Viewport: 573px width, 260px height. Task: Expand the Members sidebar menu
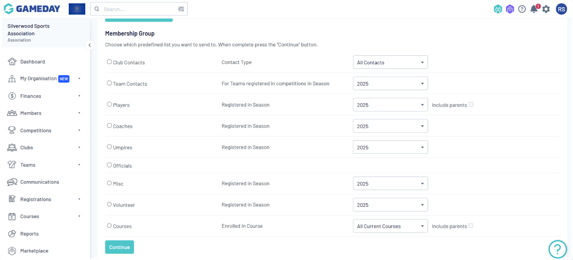point(31,113)
